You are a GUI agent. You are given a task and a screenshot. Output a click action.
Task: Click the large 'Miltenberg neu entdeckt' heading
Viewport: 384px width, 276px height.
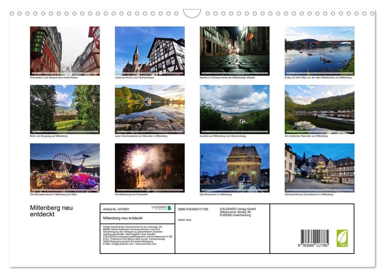point(52,211)
